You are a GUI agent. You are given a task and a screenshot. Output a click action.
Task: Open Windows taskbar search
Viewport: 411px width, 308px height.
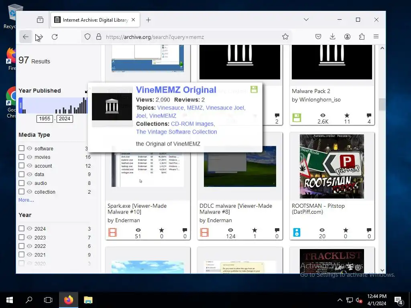click(x=29, y=300)
